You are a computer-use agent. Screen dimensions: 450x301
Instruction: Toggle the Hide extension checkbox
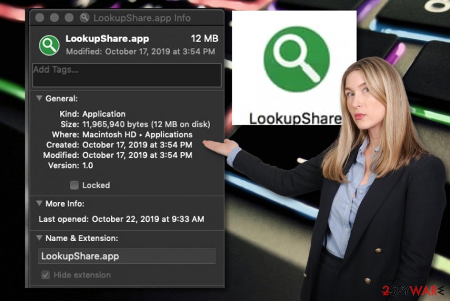click(x=45, y=275)
